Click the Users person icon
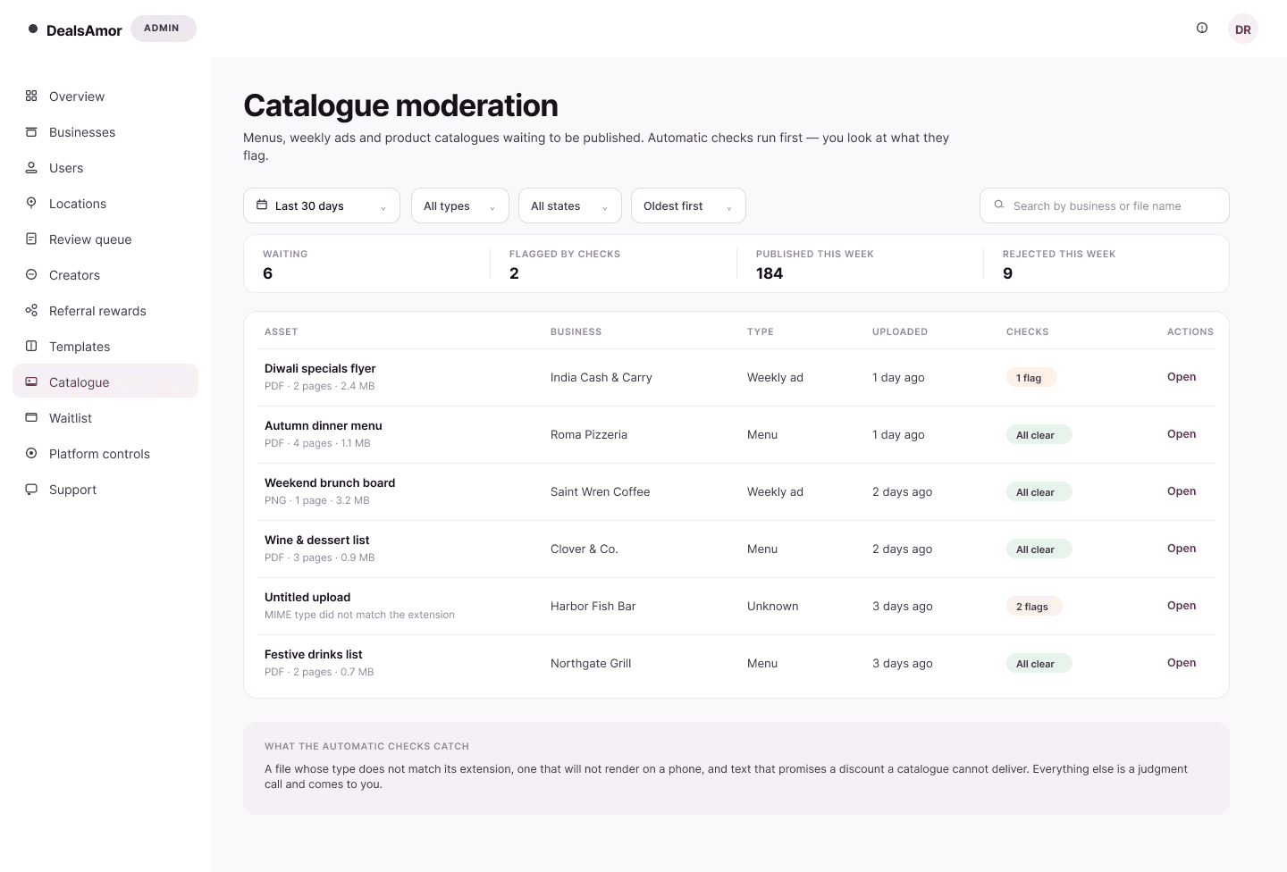This screenshot has width=1287, height=872. click(x=31, y=167)
